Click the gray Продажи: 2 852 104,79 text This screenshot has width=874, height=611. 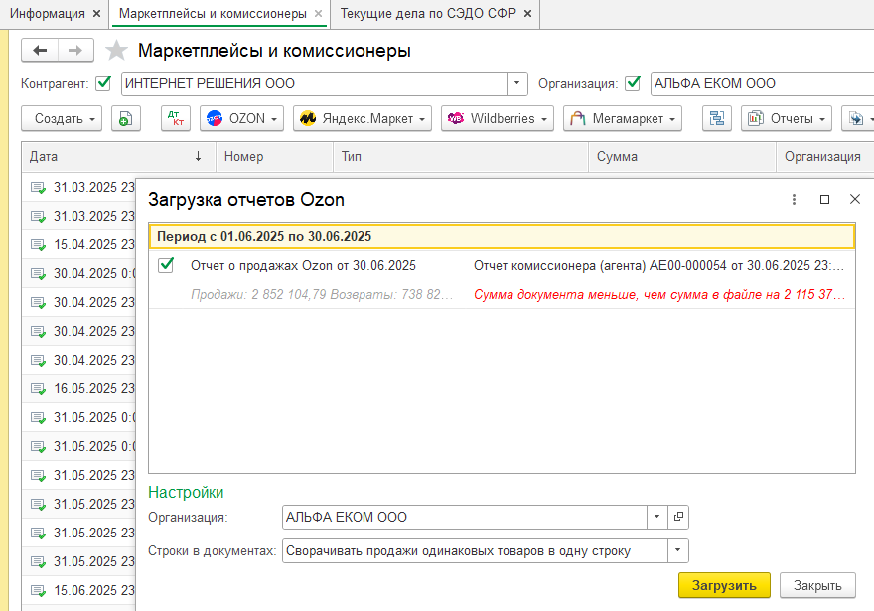[x=322, y=294]
